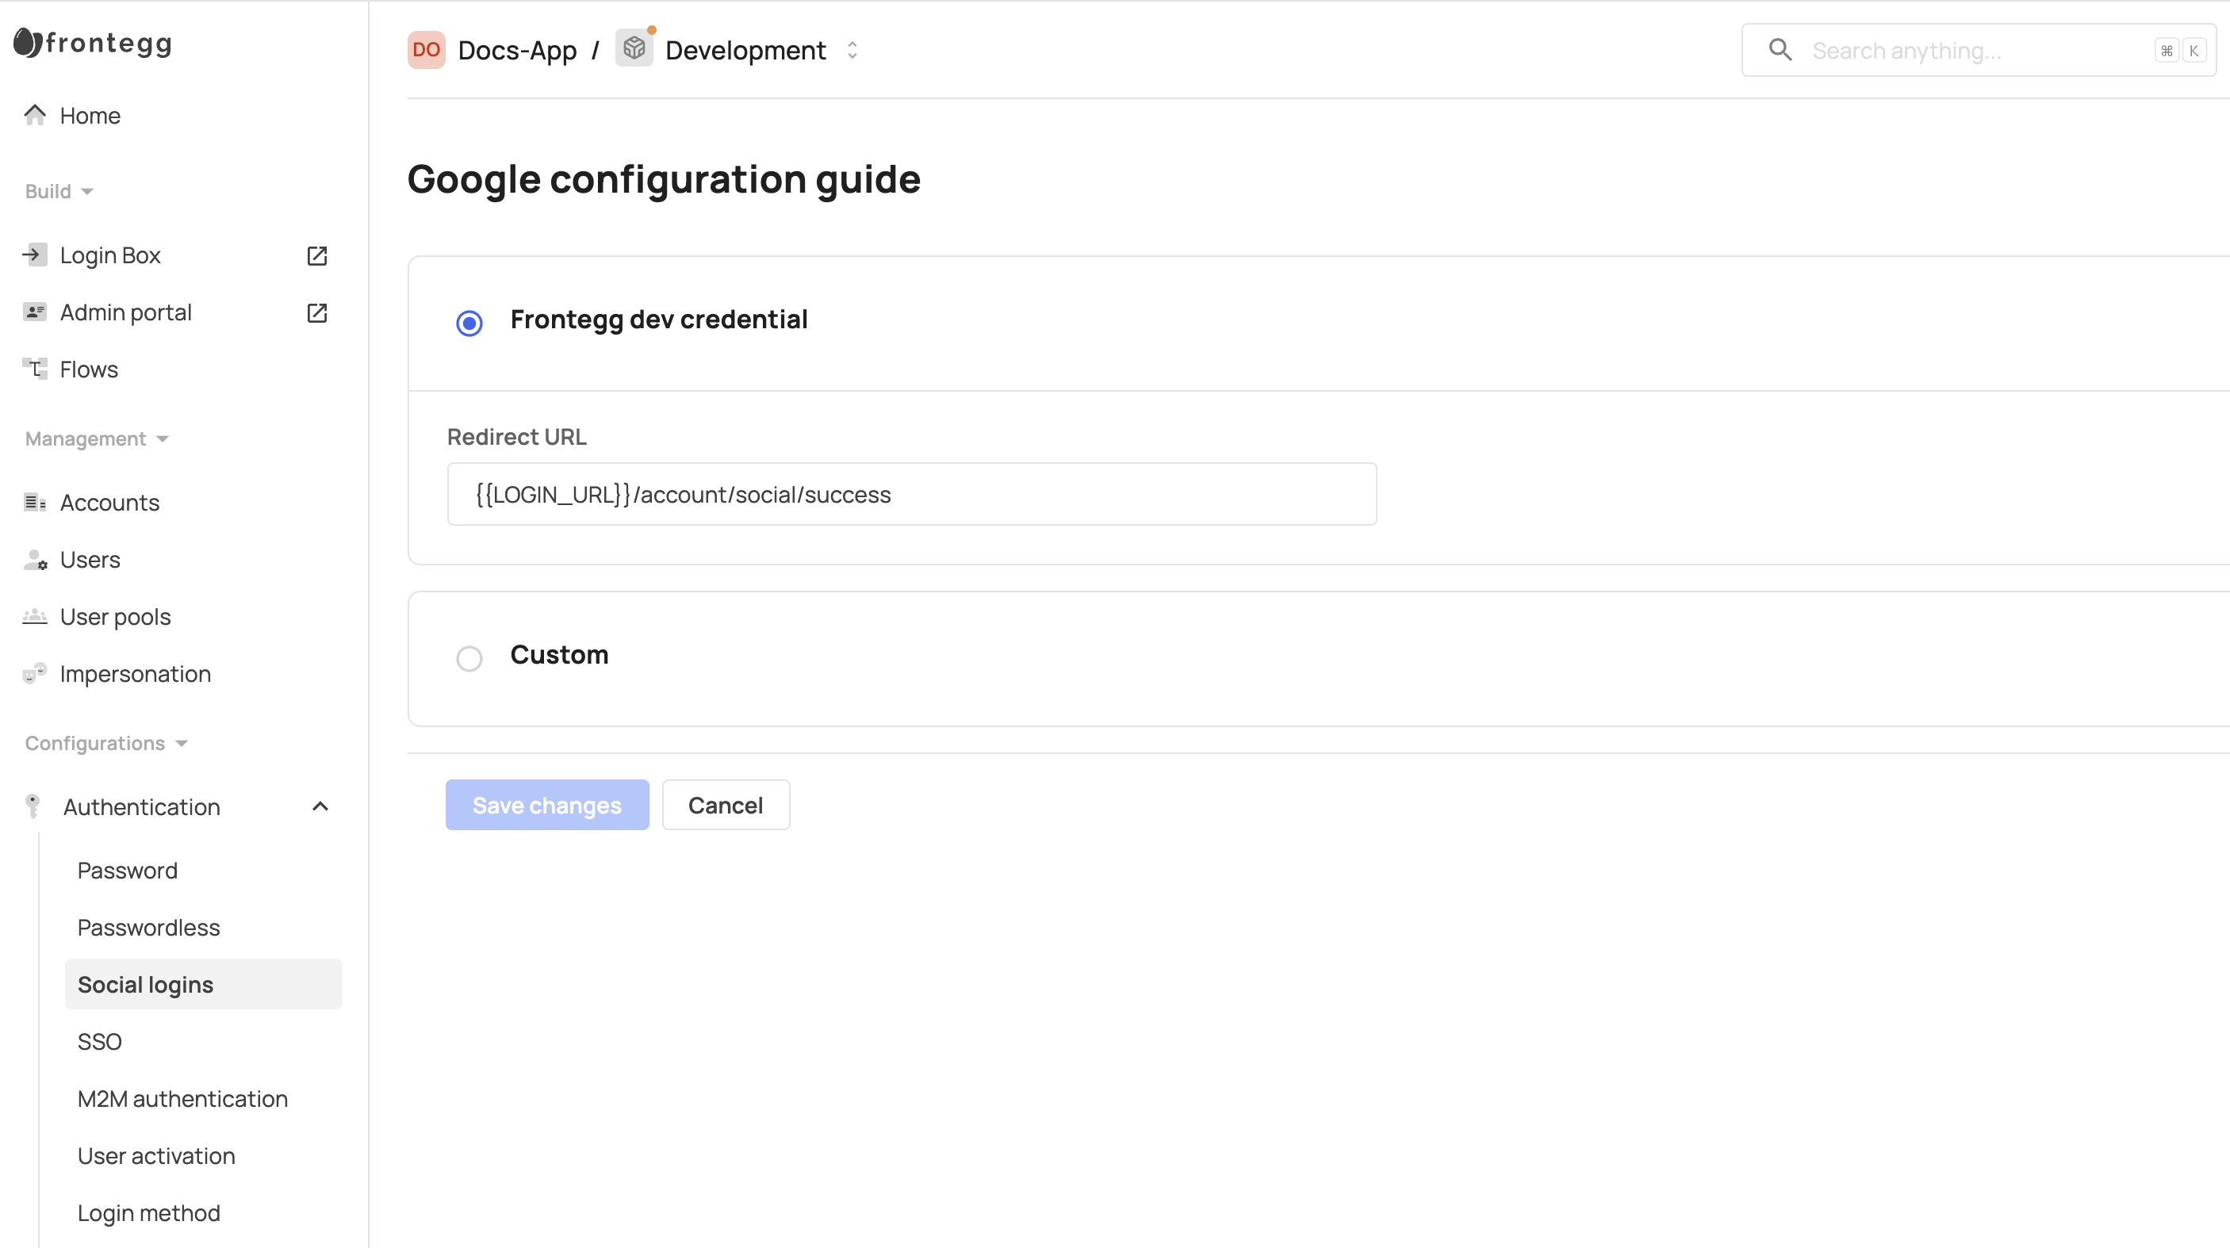Click the Development environment cube icon
This screenshot has width=2230, height=1248.
click(x=634, y=48)
